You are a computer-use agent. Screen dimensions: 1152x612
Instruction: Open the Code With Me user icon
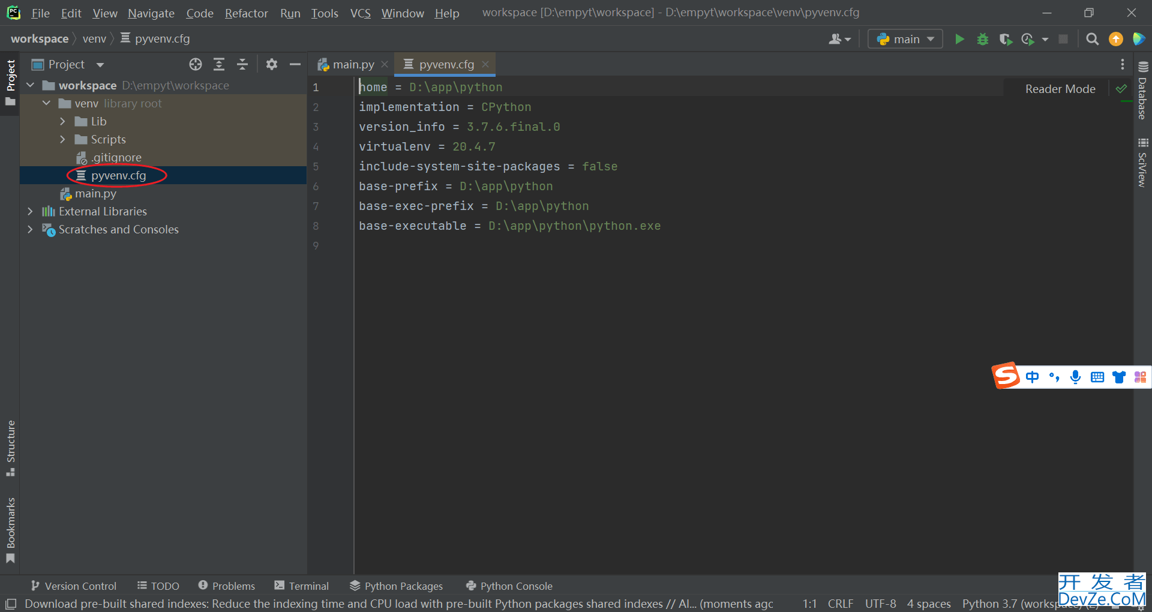[x=839, y=39]
